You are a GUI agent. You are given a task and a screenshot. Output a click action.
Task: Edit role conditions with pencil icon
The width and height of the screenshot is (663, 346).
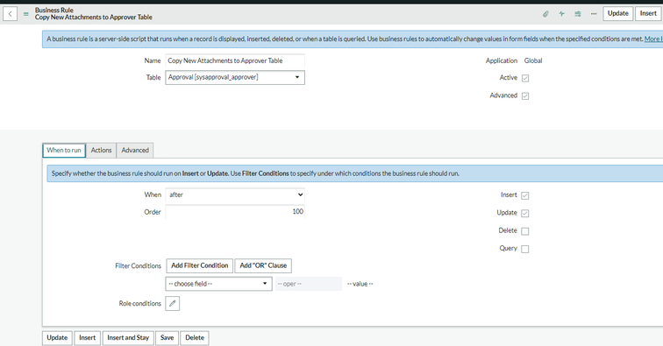click(173, 303)
